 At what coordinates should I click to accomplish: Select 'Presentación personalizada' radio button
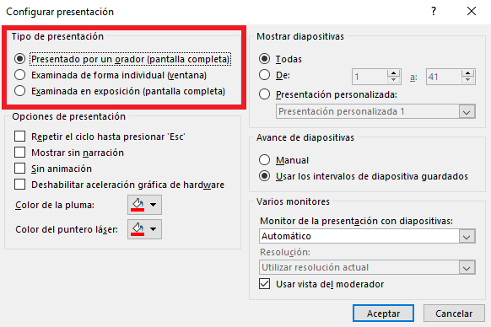coord(265,94)
